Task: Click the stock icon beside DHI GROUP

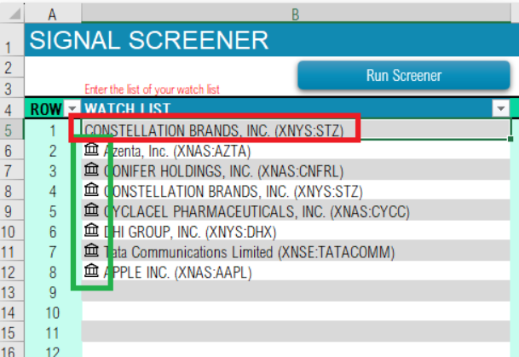Action: click(91, 231)
